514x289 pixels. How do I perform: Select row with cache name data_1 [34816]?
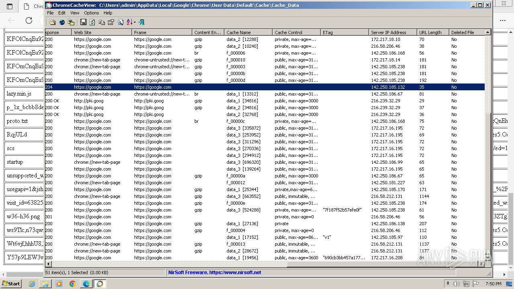coord(265,101)
